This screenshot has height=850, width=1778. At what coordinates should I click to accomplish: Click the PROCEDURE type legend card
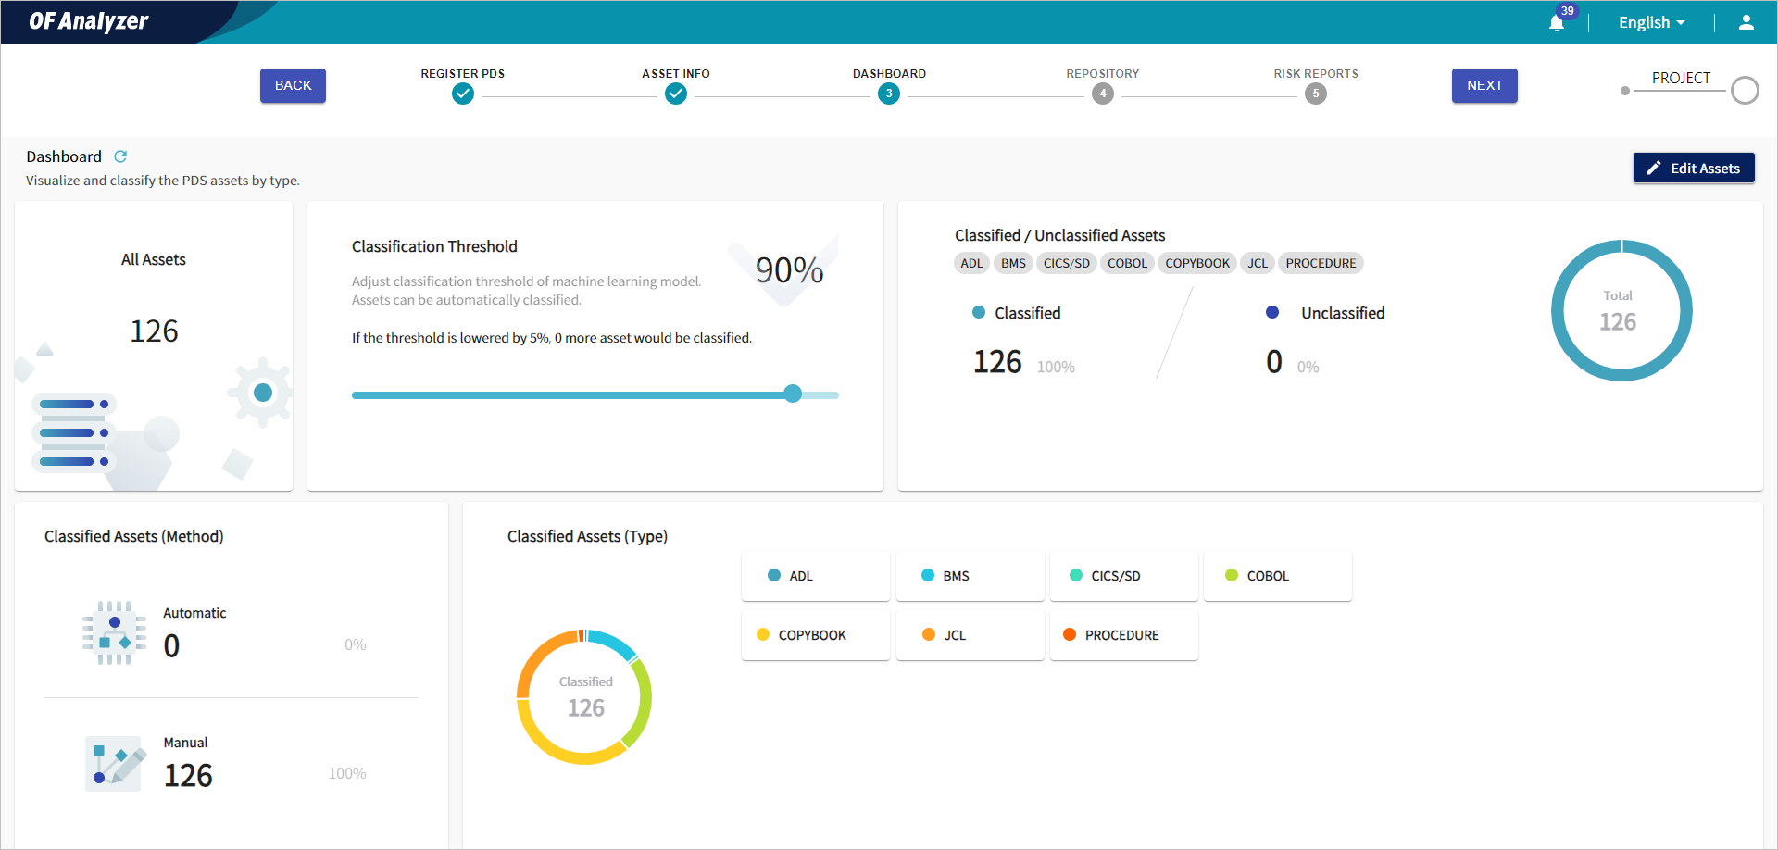[1124, 635]
